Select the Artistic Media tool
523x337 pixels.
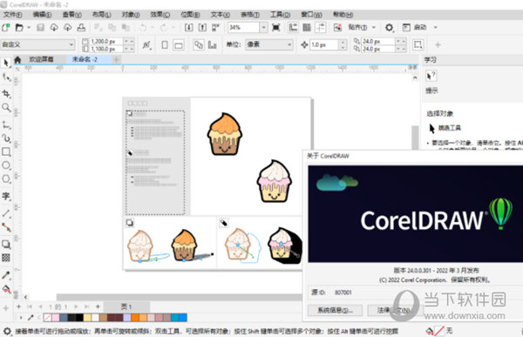(x=6, y=138)
